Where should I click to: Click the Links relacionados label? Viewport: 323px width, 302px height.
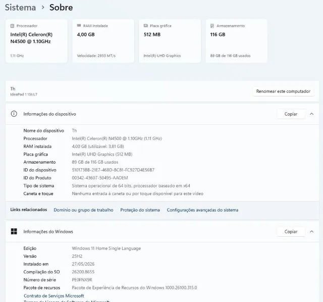(29, 210)
